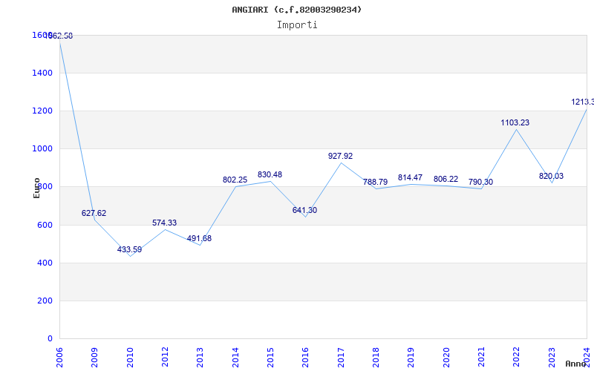Select data value 820.03
Image resolution: width=594 pixels, height=371 pixels.
click(551, 176)
